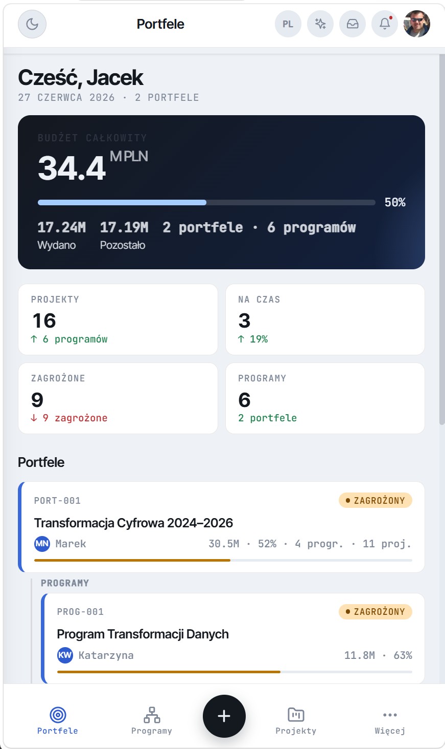
Task: Open the Projekty 16 stat card
Action: click(x=118, y=319)
